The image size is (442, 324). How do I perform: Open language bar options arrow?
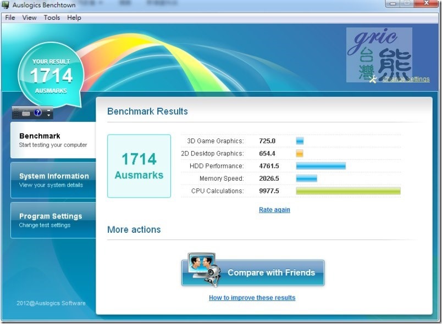tap(48, 115)
